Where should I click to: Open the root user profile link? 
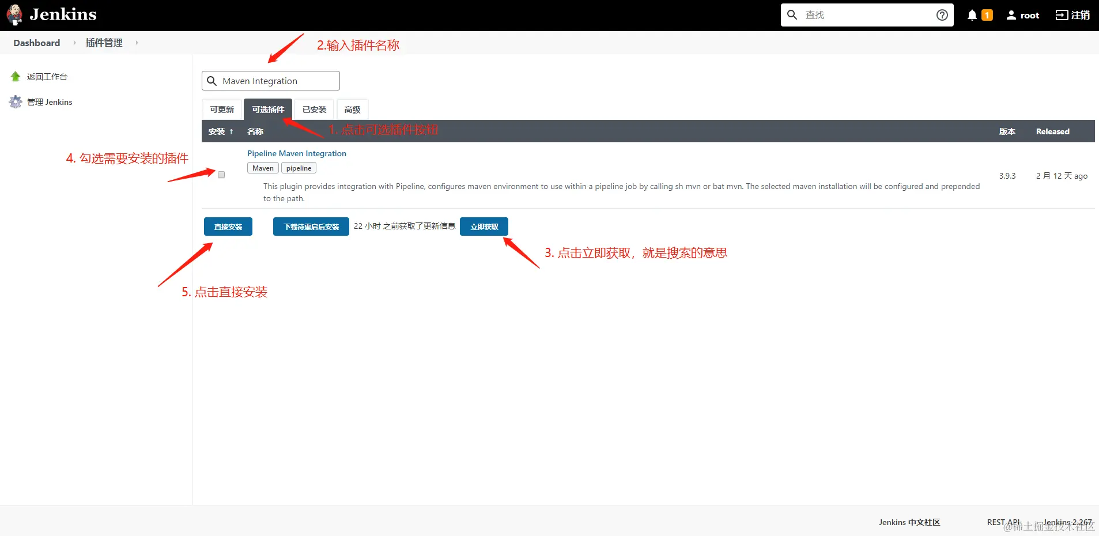click(1023, 15)
